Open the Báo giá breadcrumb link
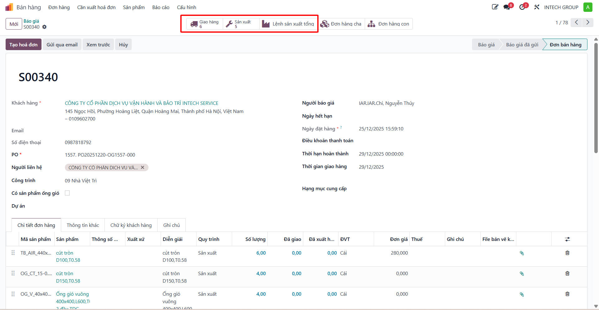This screenshot has height=310, width=599. (x=31, y=21)
